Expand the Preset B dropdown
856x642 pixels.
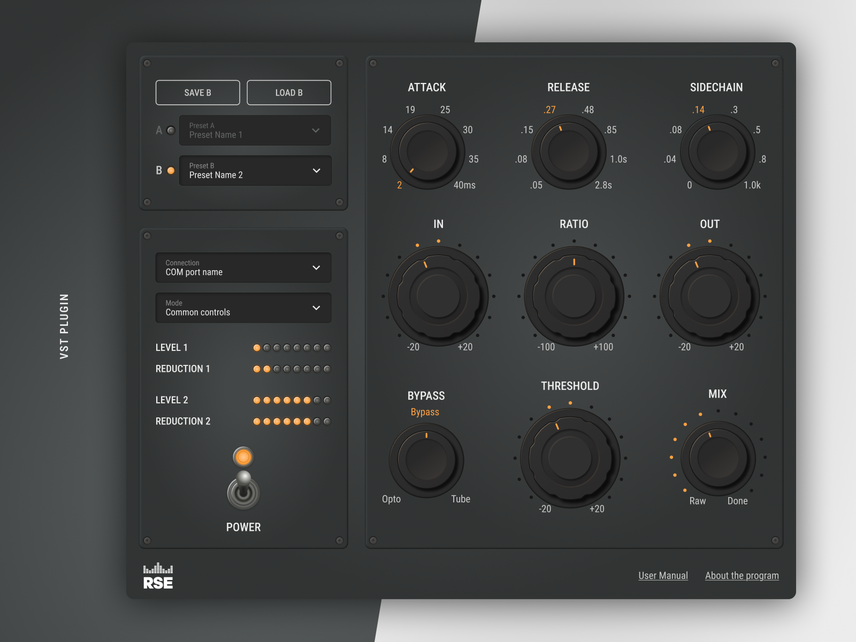tap(255, 171)
